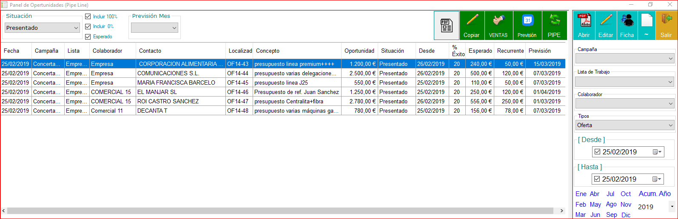
Task: Click the blank document ~ button
Action: coord(647,26)
